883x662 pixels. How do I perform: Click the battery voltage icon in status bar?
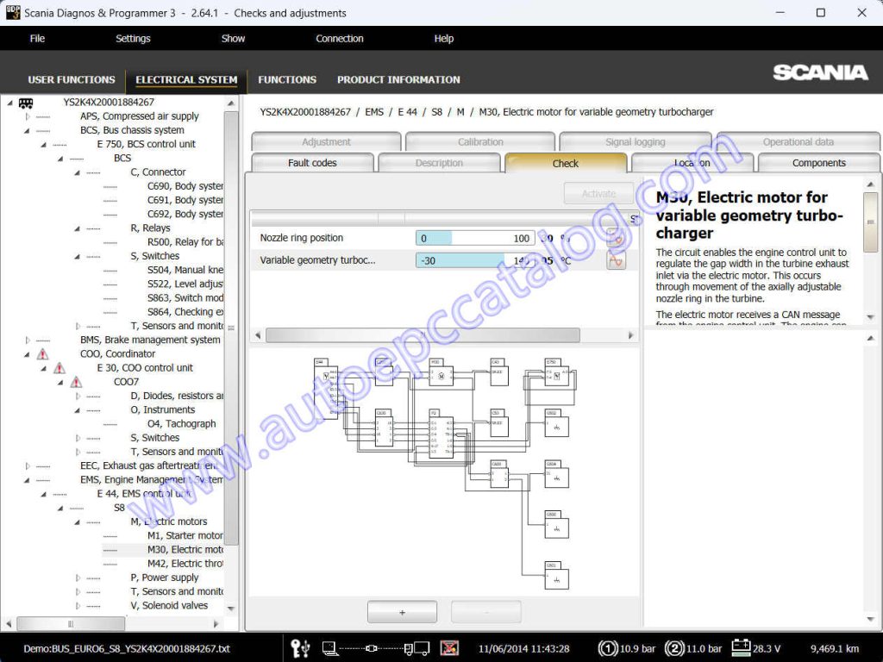coord(740,646)
